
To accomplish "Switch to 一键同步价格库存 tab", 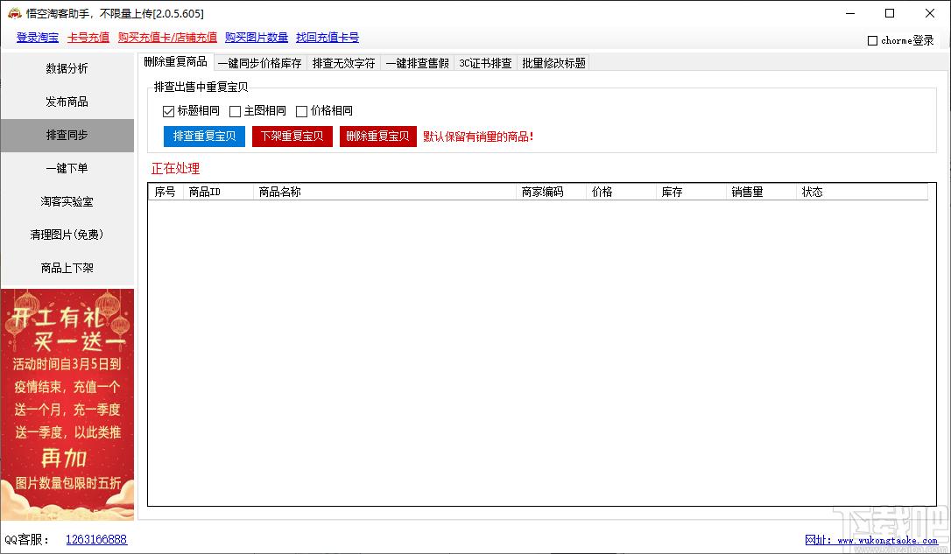I will [x=259, y=63].
